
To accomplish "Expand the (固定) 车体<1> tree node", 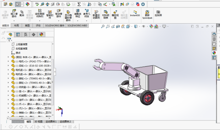I will [x=8, y=57].
